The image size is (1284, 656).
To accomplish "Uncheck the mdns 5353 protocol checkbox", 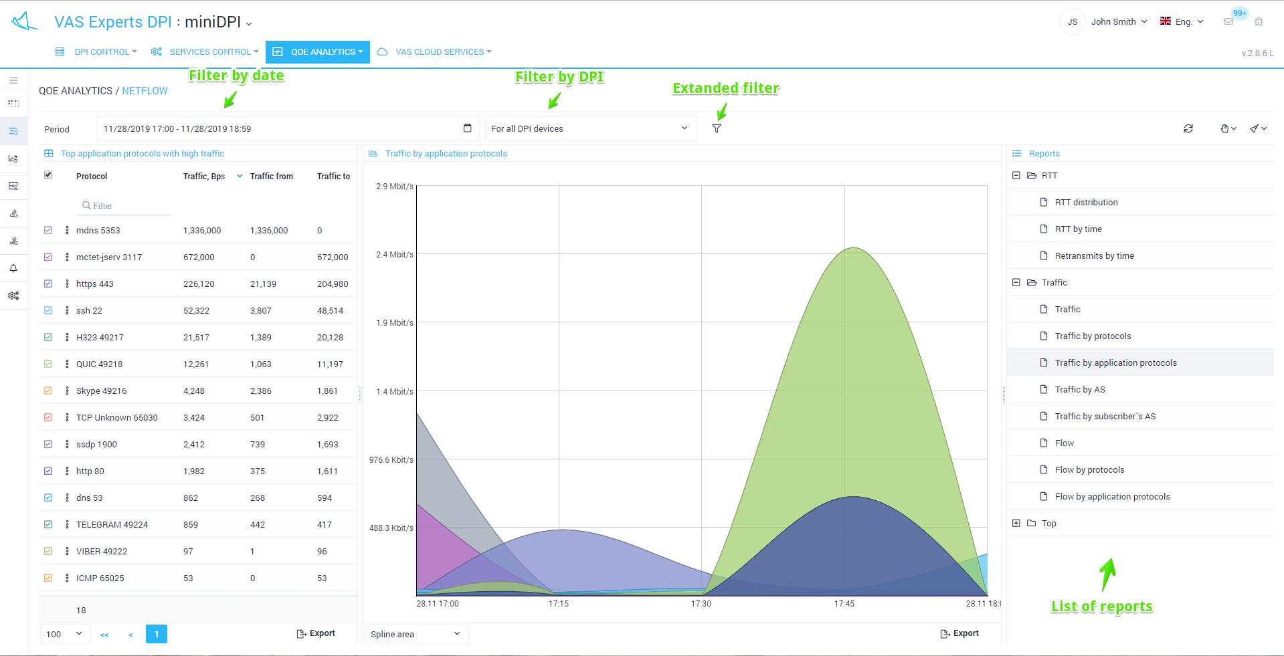I will pyautogui.click(x=48, y=230).
